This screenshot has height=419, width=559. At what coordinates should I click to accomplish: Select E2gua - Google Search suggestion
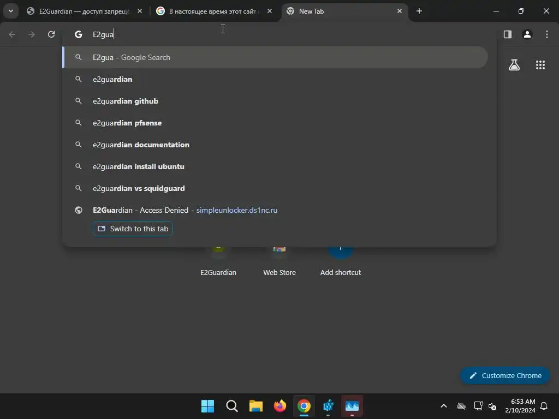point(275,57)
